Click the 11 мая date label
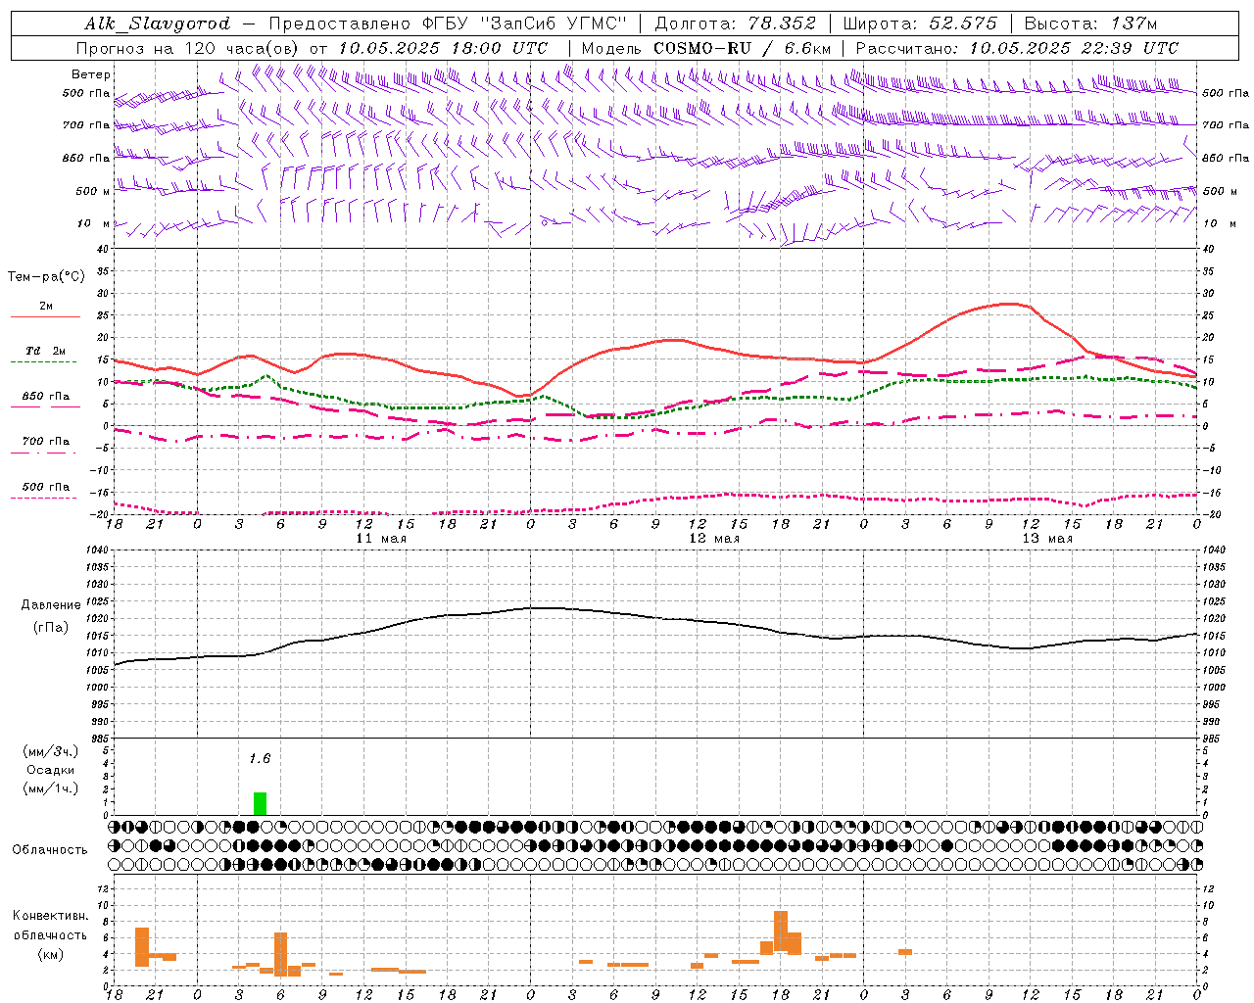 [380, 539]
